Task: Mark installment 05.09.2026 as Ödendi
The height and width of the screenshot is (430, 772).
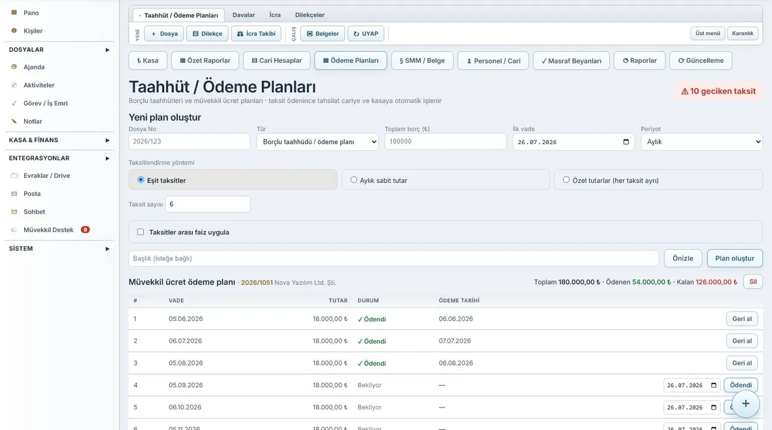Action: pos(741,385)
